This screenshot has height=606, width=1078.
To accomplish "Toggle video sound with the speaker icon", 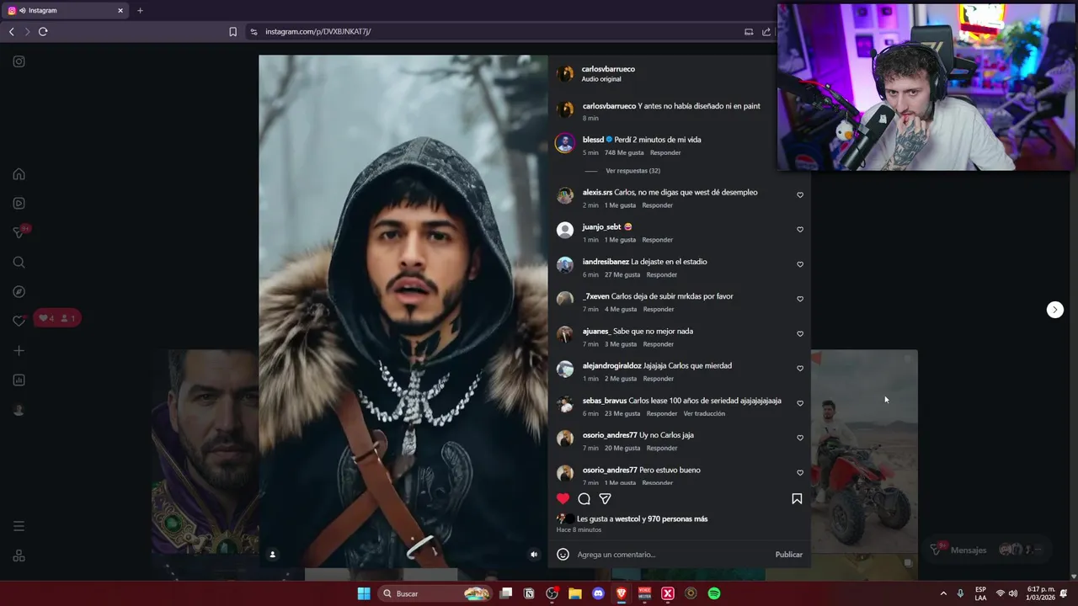I will point(534,555).
